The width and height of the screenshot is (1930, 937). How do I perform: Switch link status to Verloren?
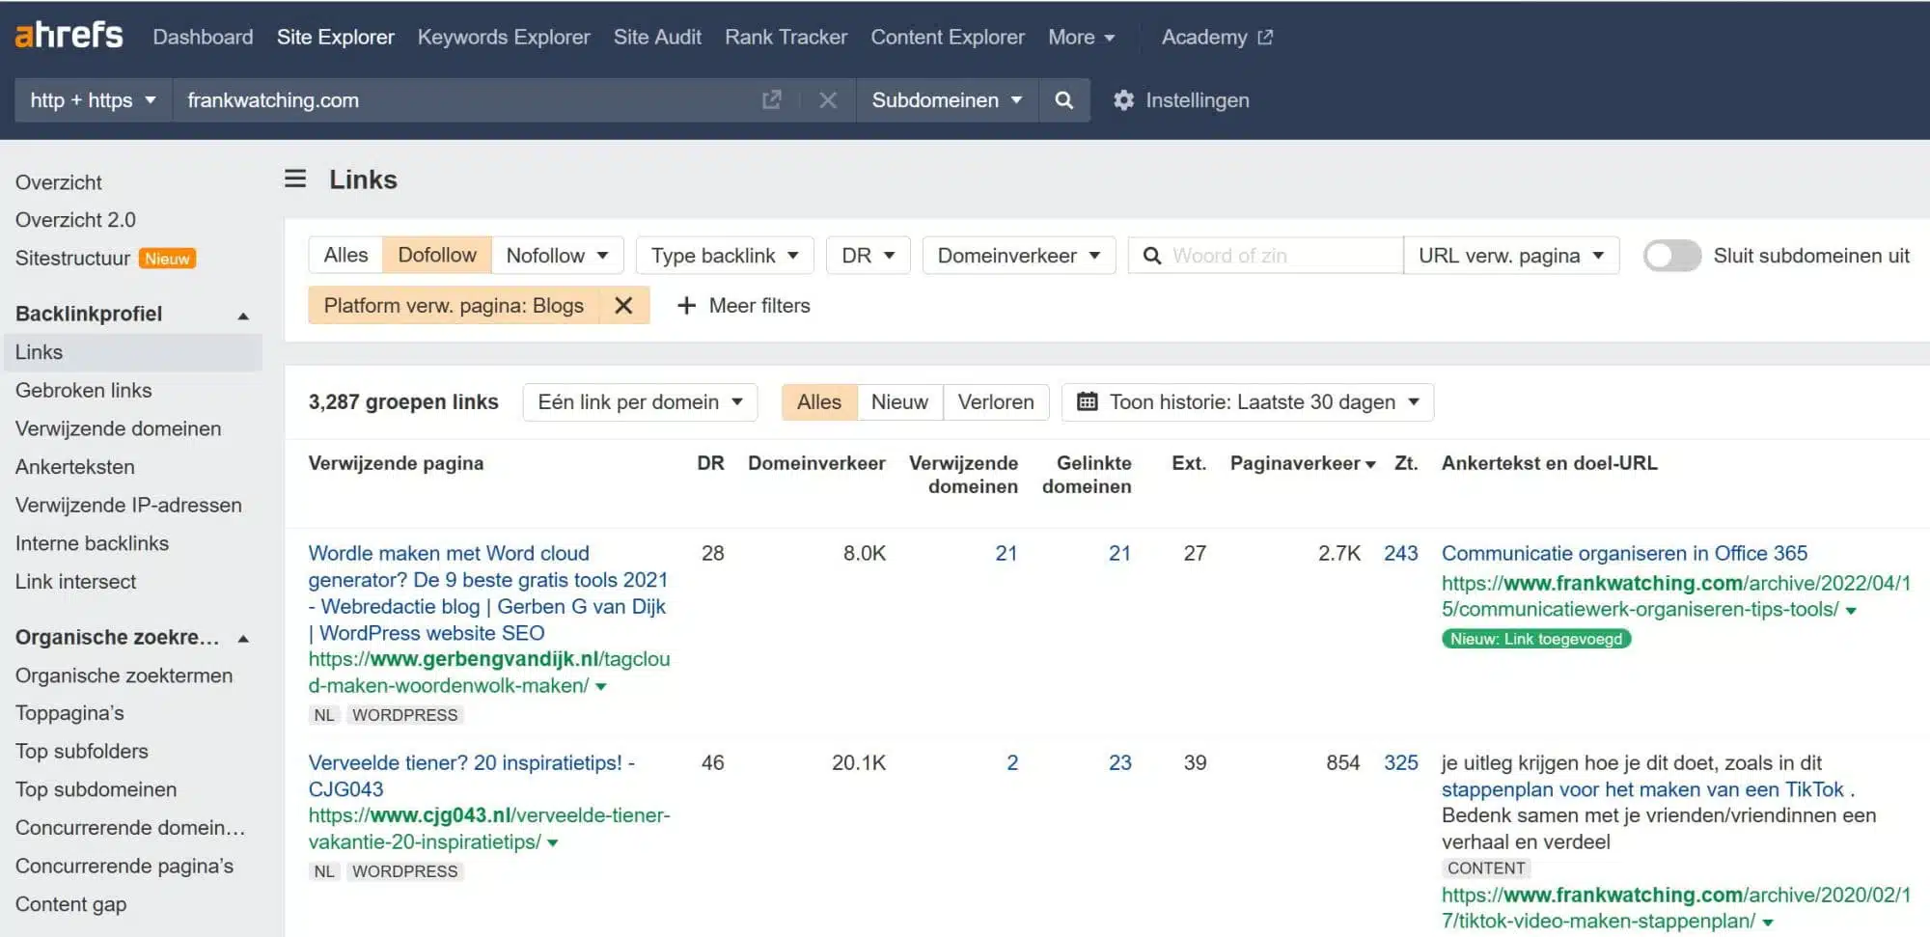click(x=995, y=402)
